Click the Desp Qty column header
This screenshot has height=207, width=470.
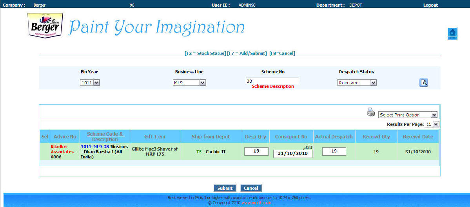(x=255, y=136)
